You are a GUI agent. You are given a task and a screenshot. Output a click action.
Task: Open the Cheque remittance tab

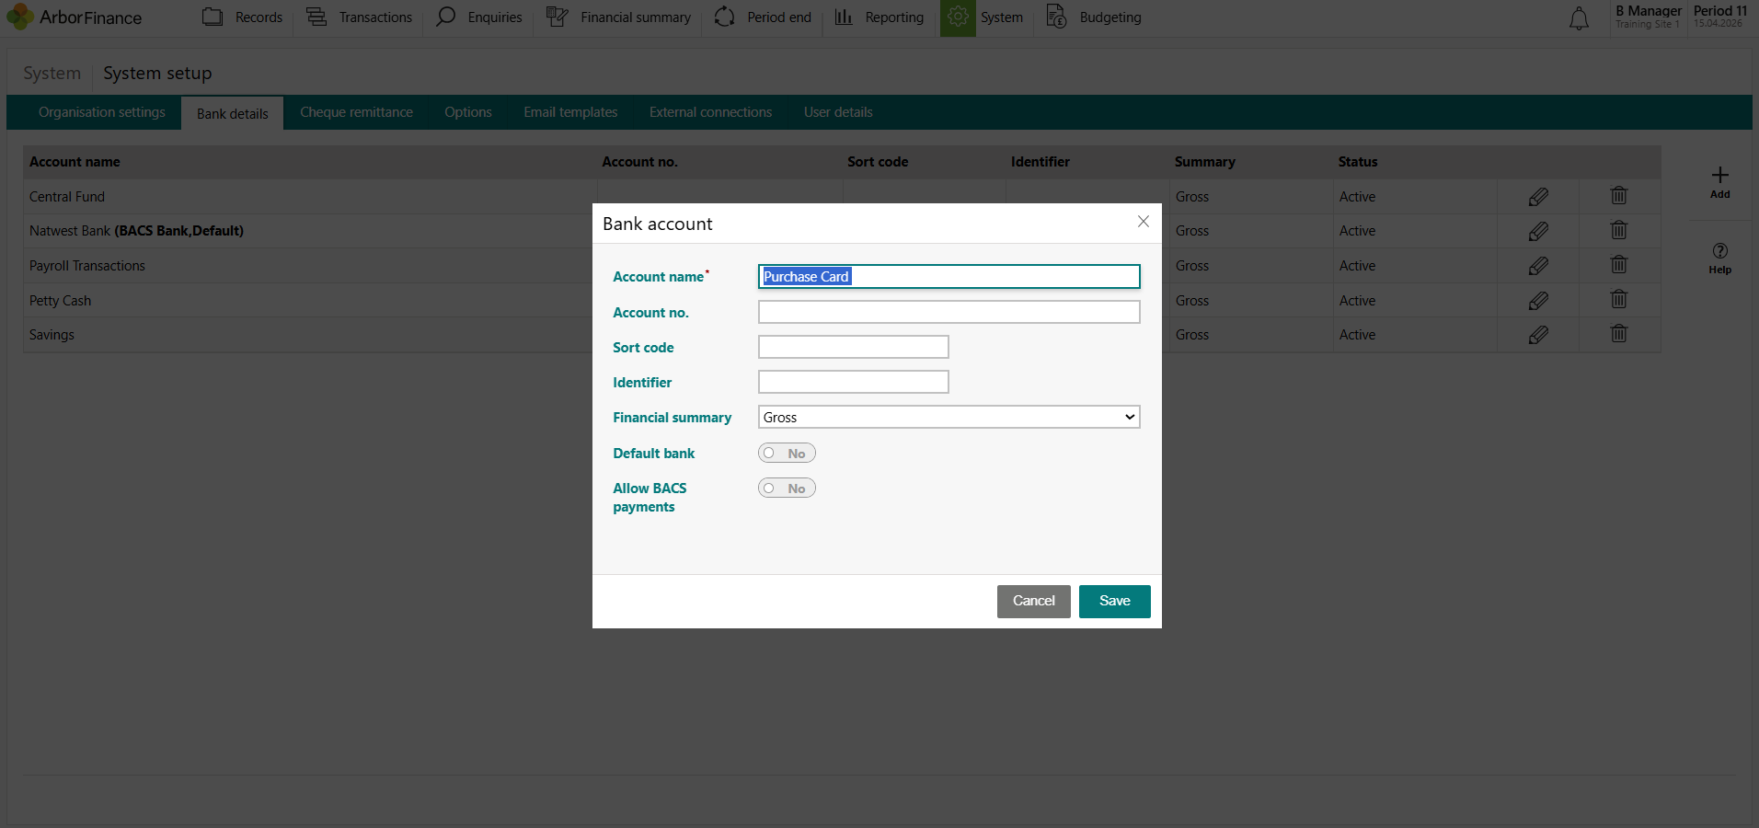tap(356, 112)
